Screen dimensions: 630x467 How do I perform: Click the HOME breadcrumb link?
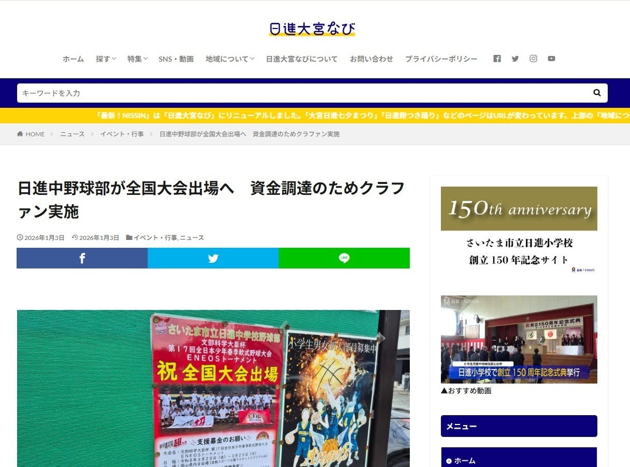click(x=31, y=134)
